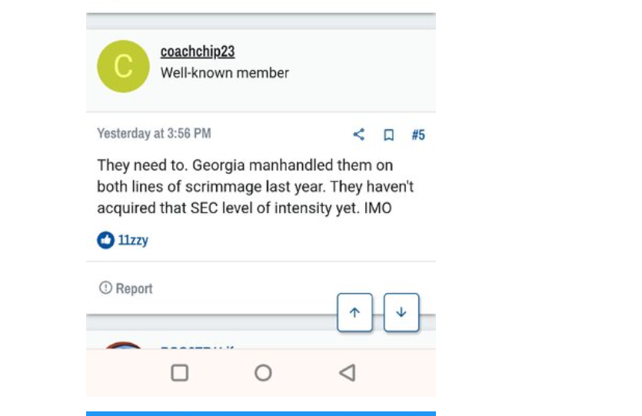Jump down using the down arrow button

[x=401, y=312]
